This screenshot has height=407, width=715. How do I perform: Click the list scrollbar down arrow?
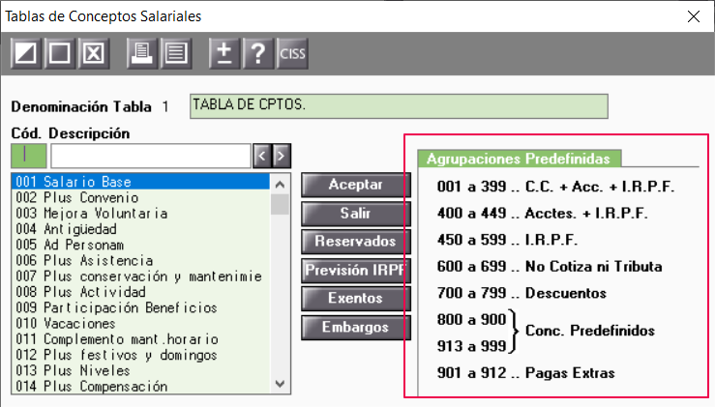click(280, 384)
